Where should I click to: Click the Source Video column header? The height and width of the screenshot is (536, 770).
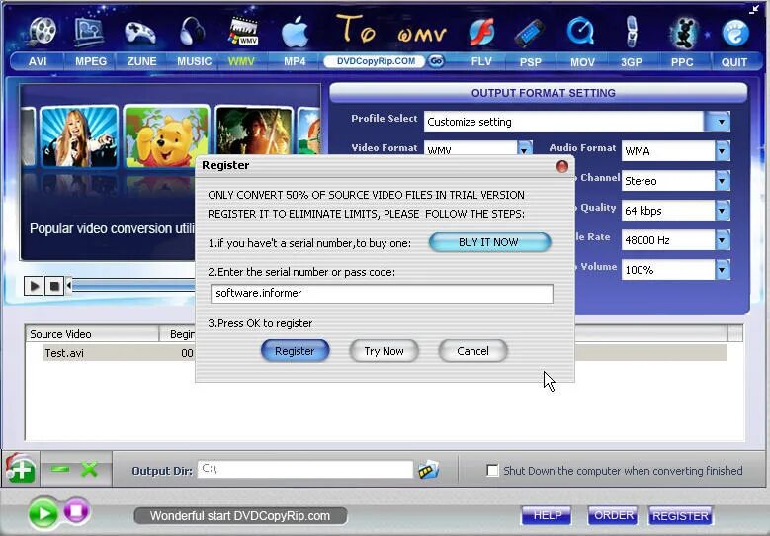[92, 334]
